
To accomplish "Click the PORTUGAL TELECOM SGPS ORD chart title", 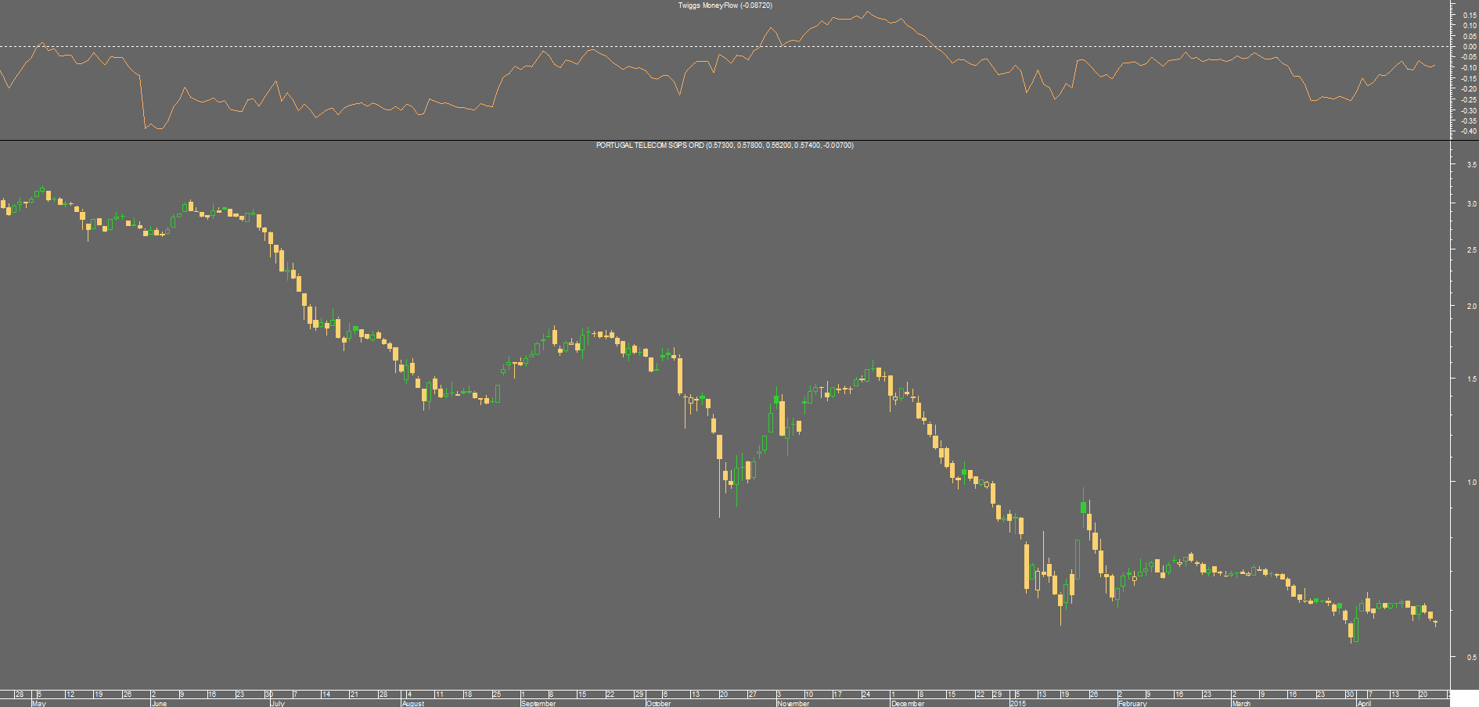I will coord(725,145).
